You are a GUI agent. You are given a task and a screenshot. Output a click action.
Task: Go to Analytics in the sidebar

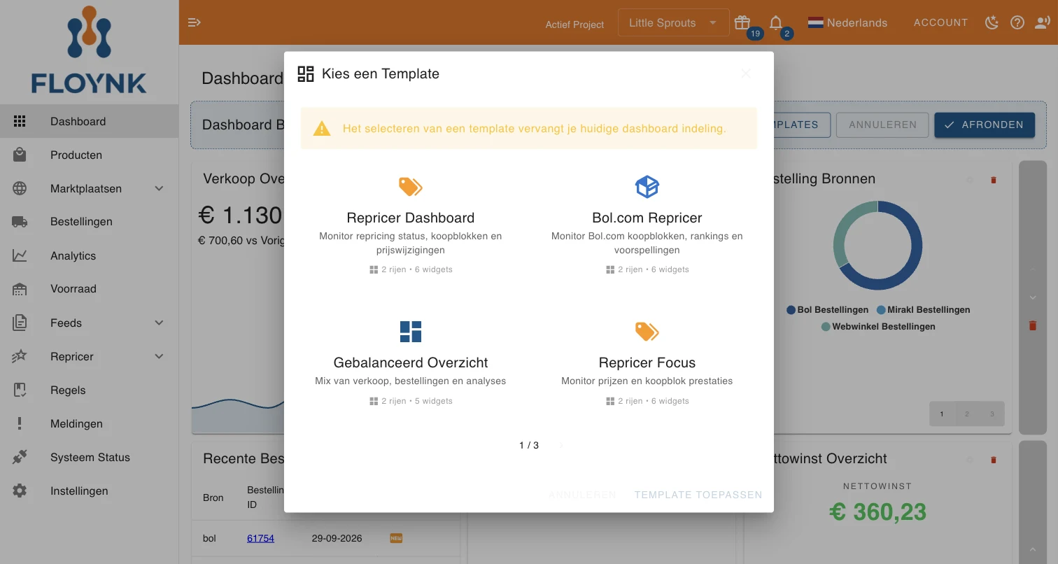click(90, 255)
